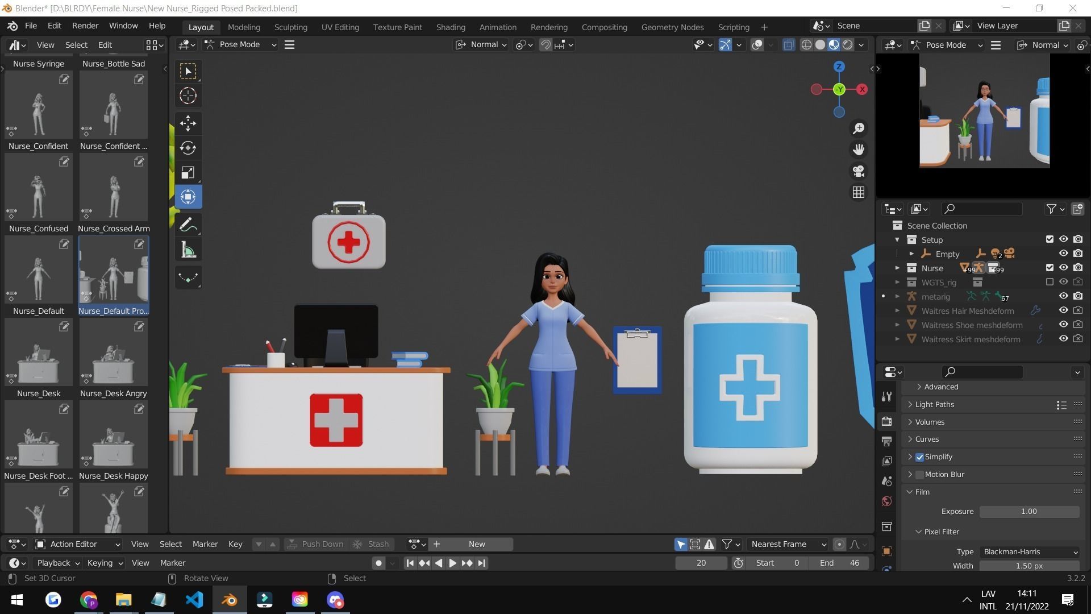Open the World properties tab
The image size is (1091, 614).
coord(886,501)
